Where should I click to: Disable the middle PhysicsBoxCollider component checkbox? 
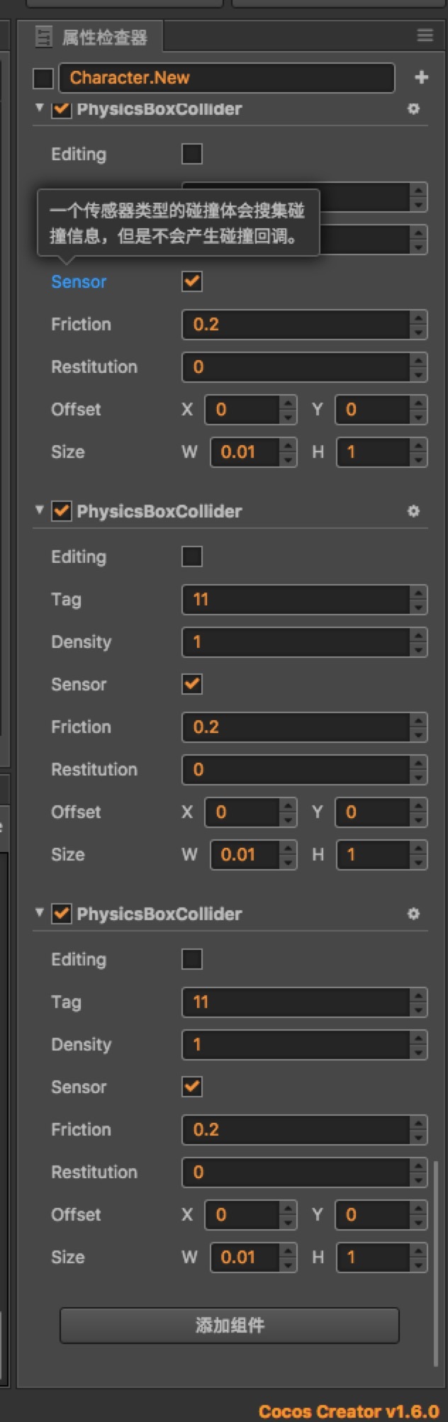coord(62,511)
